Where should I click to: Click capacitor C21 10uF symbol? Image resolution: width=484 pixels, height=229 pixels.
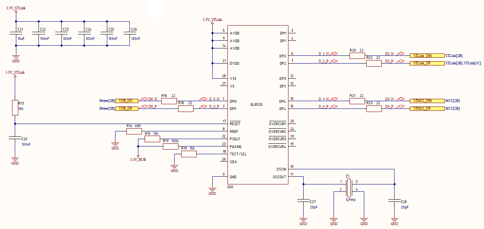[16, 34]
